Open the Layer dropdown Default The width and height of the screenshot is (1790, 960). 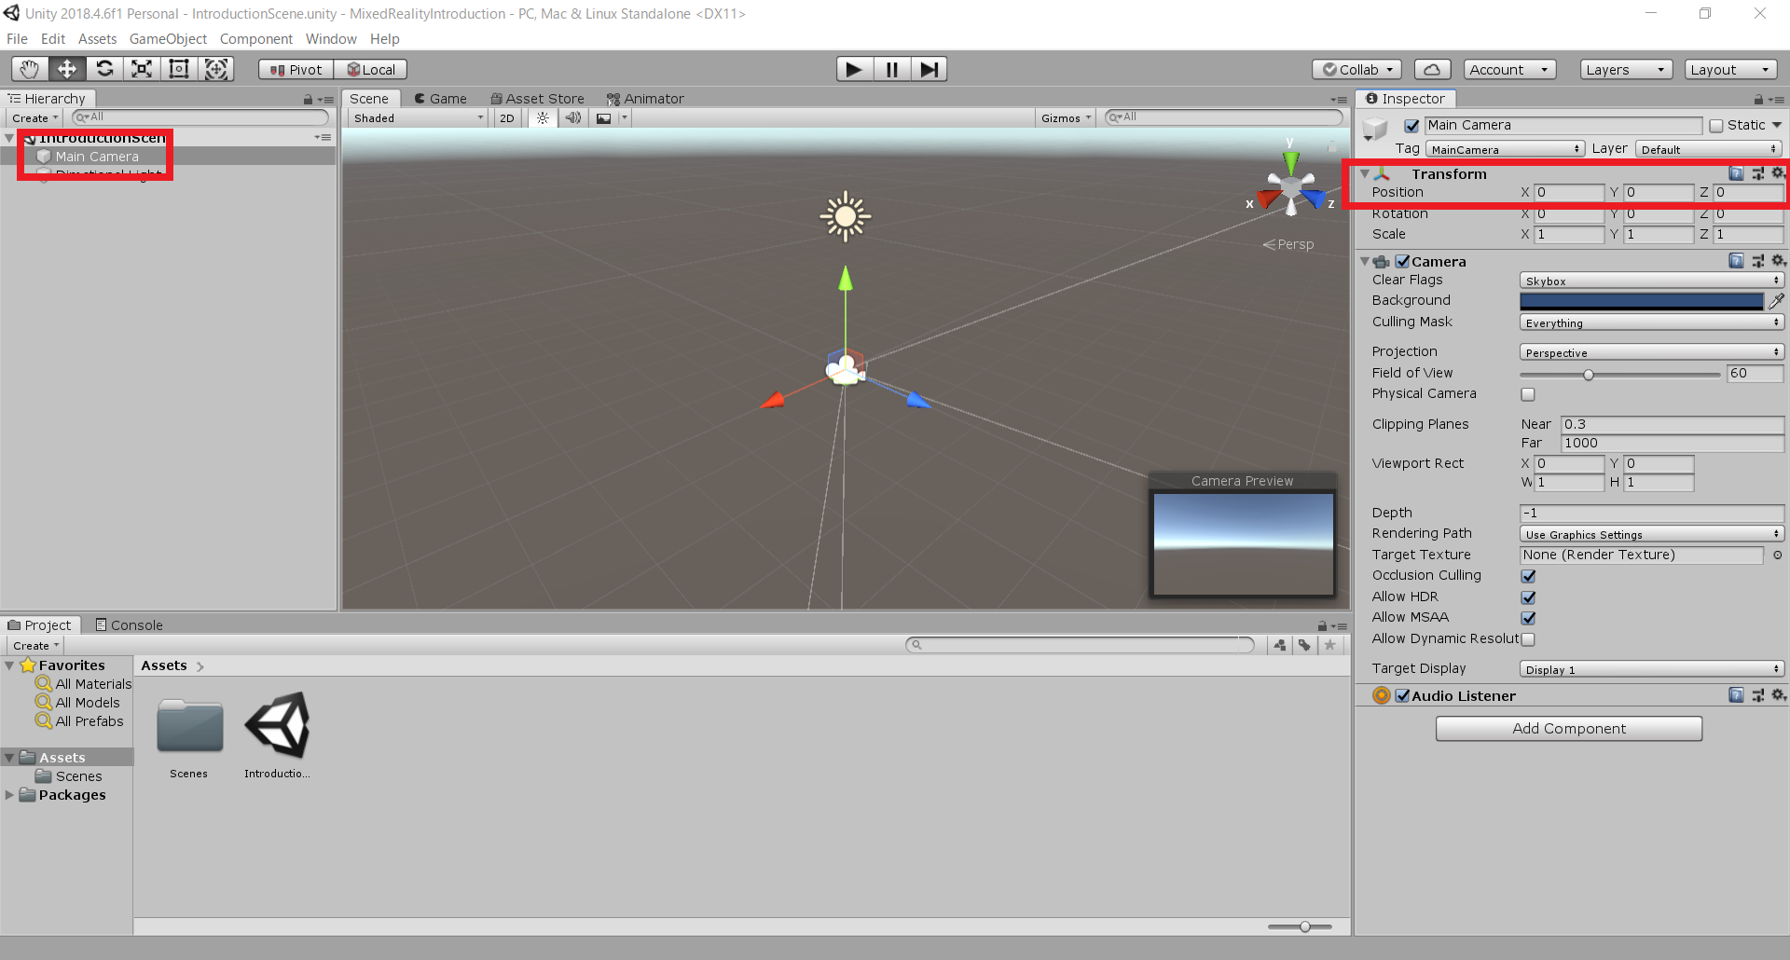coord(1709,149)
